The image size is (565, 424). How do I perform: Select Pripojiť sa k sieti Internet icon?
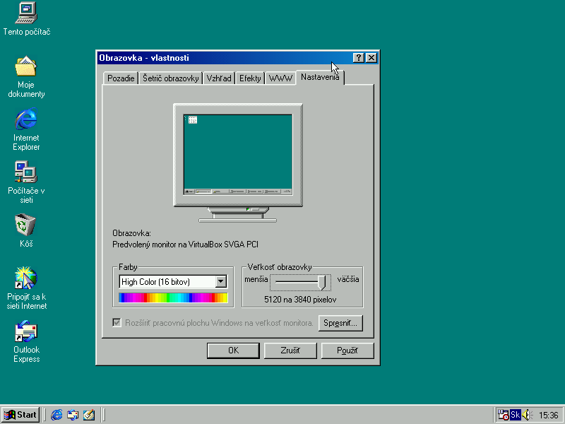tap(26, 278)
